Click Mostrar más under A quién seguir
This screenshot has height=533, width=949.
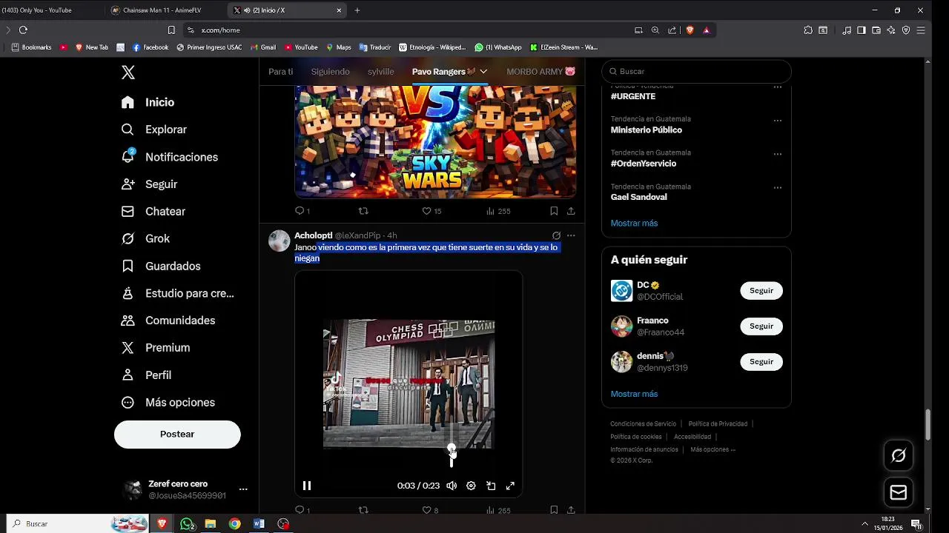coord(634,395)
